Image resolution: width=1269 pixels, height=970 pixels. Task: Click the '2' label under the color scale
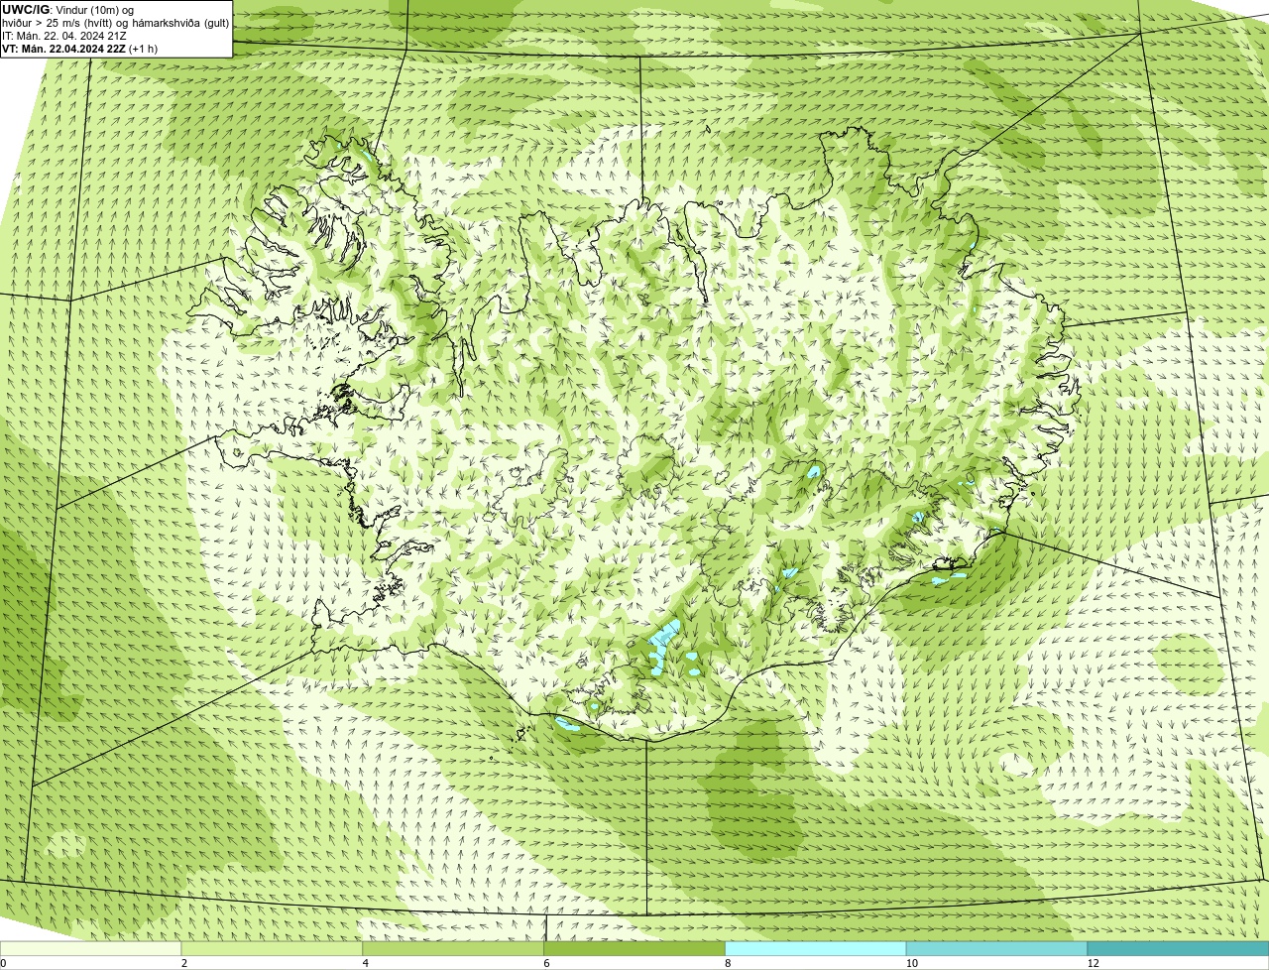pos(184,963)
